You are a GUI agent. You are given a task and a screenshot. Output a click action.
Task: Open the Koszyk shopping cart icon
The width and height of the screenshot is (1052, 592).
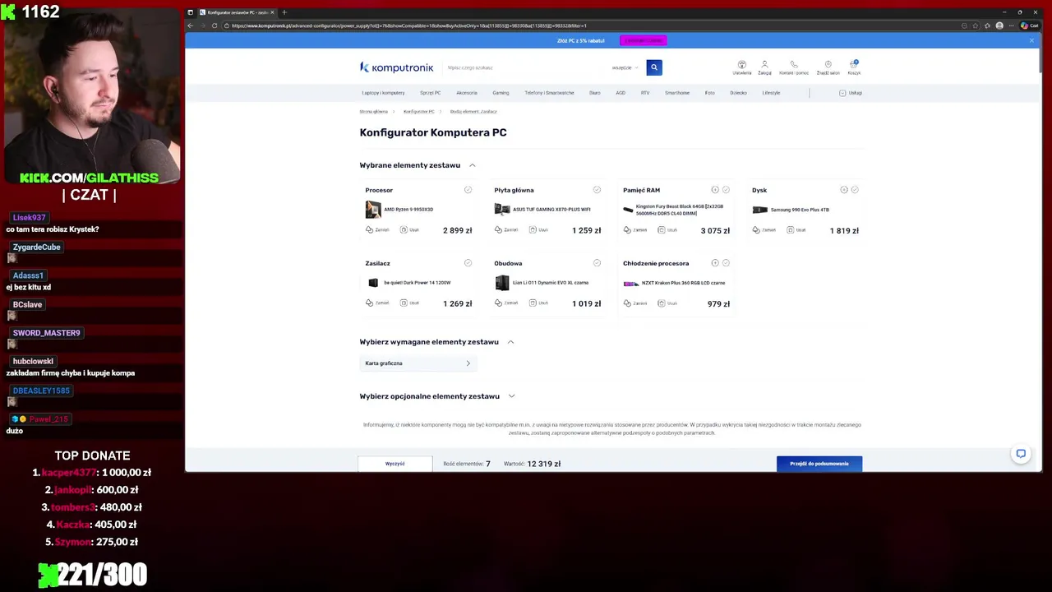[x=854, y=67]
